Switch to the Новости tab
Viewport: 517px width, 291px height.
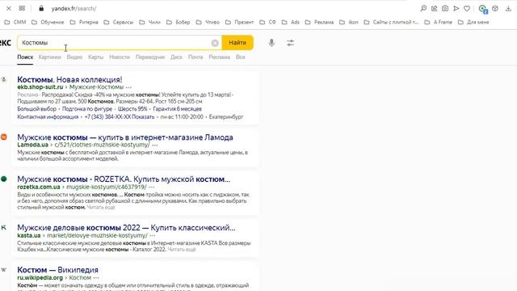point(120,57)
